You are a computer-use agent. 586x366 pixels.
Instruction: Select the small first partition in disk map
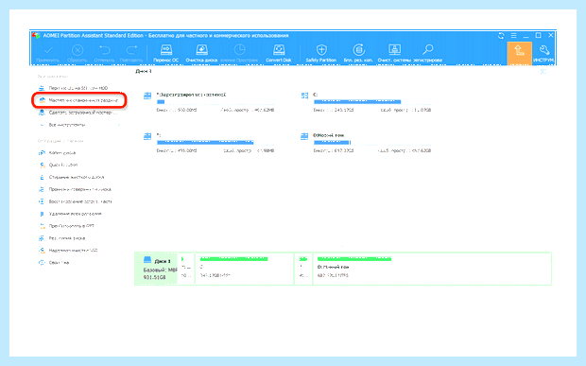click(186, 270)
